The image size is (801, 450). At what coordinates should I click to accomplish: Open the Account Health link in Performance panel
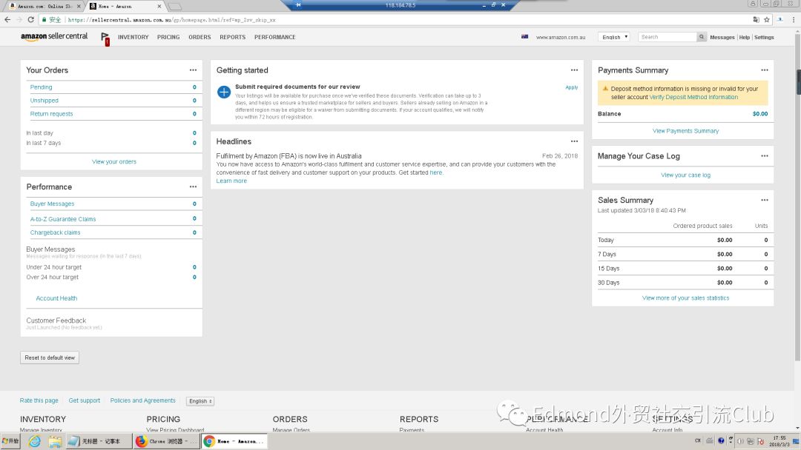(x=56, y=298)
